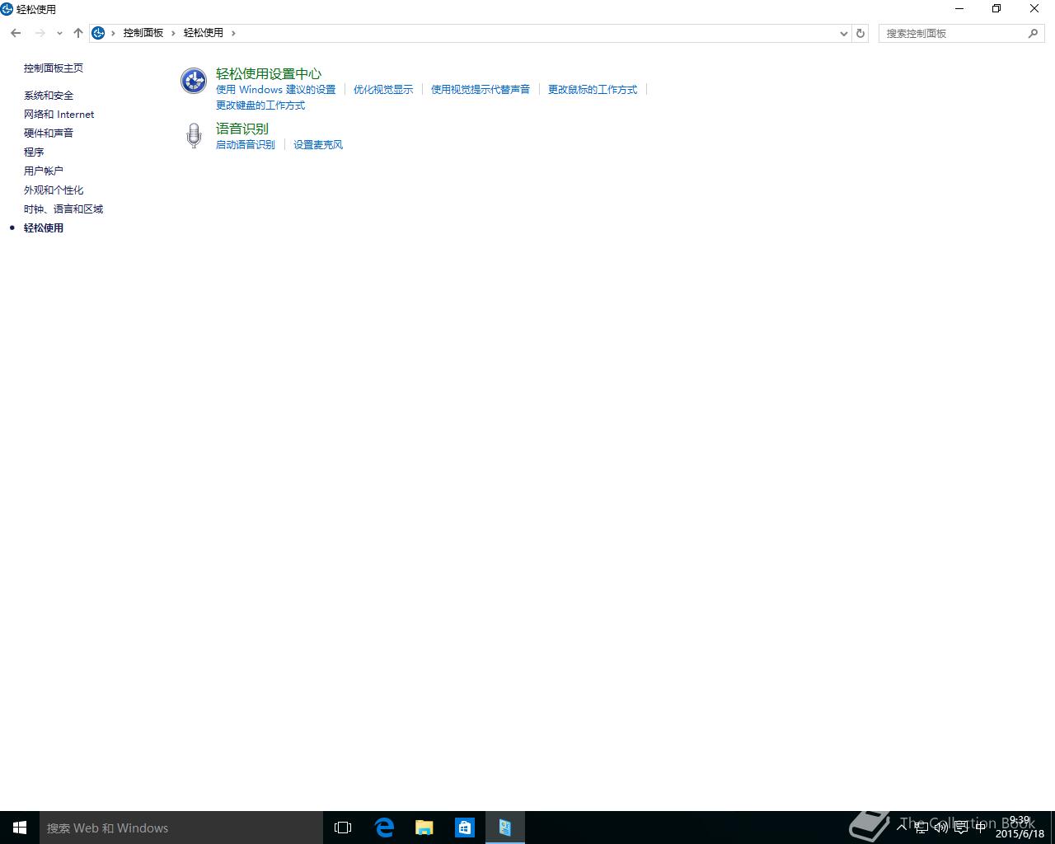Click the window title bar icon
Screen dimensions: 1055x844
click(x=7, y=9)
